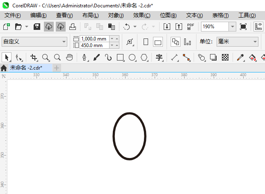The image size is (265, 194).
Task: Select the Pen tool
Action: (85, 57)
